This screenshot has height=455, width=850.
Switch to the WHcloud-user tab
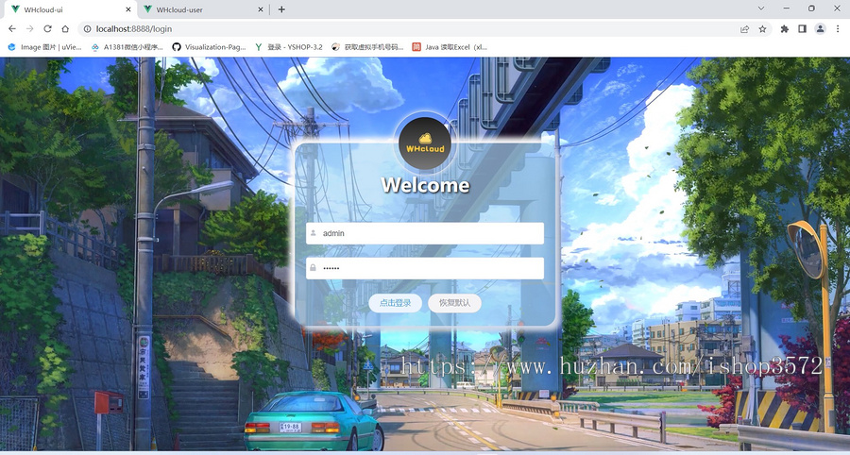click(203, 9)
